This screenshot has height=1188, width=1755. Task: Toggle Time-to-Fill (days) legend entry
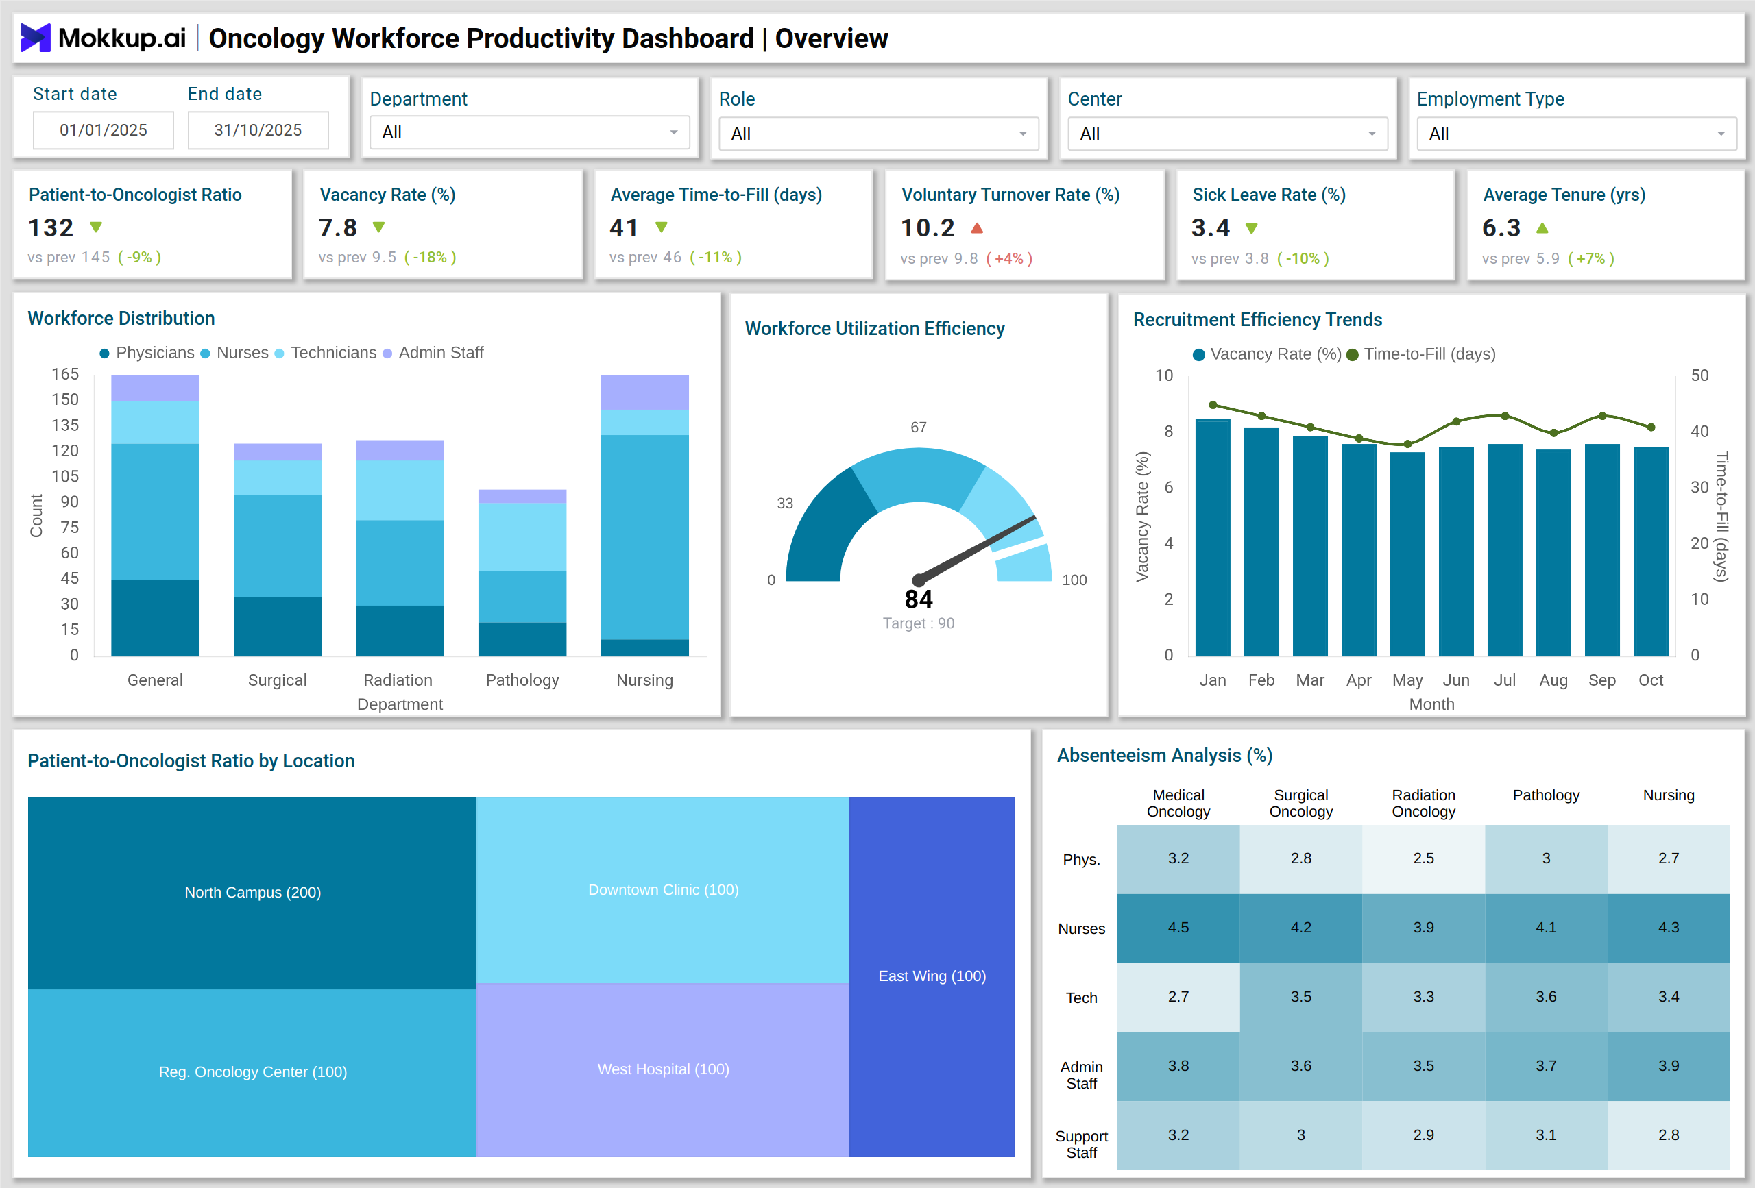[1420, 354]
